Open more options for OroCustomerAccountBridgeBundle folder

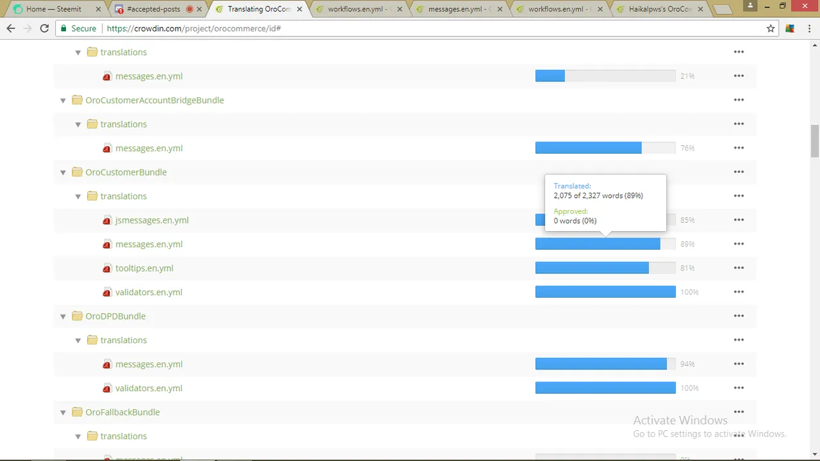739,100
